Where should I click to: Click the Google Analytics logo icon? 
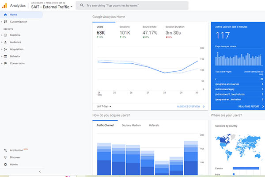click(4, 6)
